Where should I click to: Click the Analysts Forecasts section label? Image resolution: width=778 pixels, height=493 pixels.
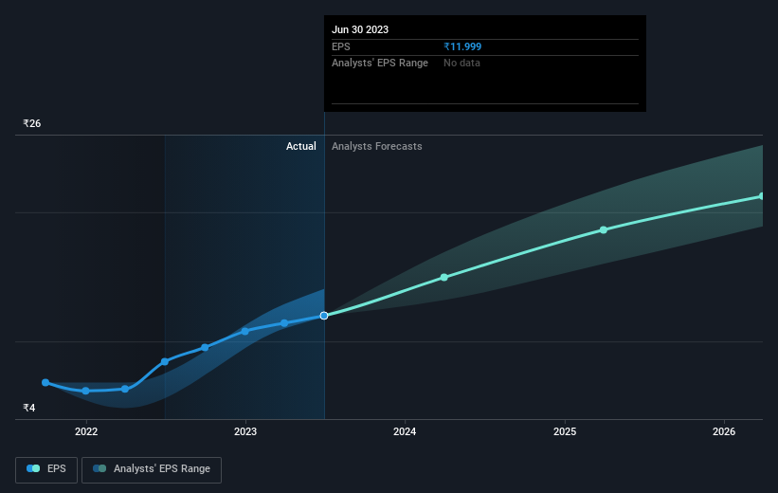point(377,146)
